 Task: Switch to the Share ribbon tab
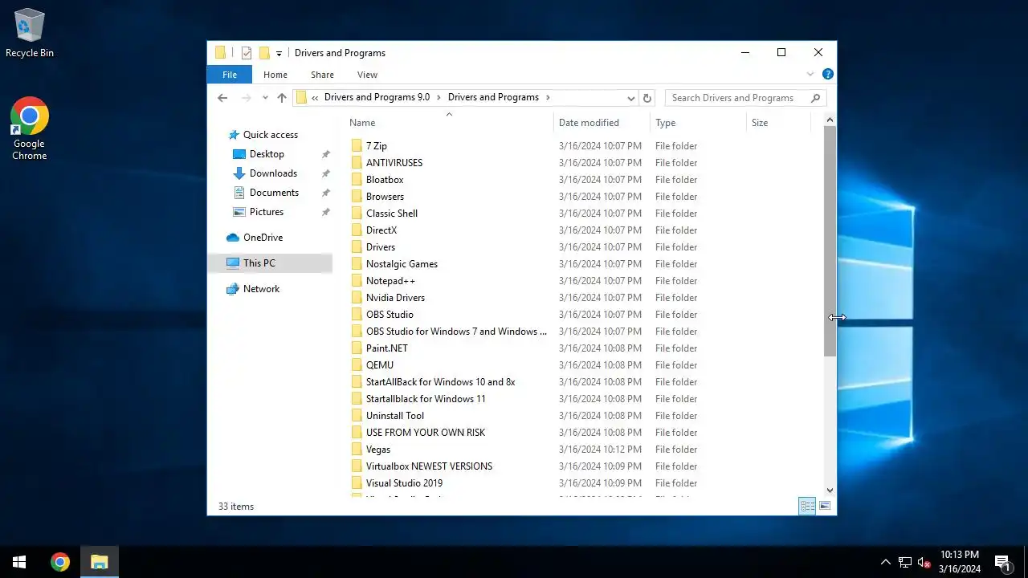(322, 75)
